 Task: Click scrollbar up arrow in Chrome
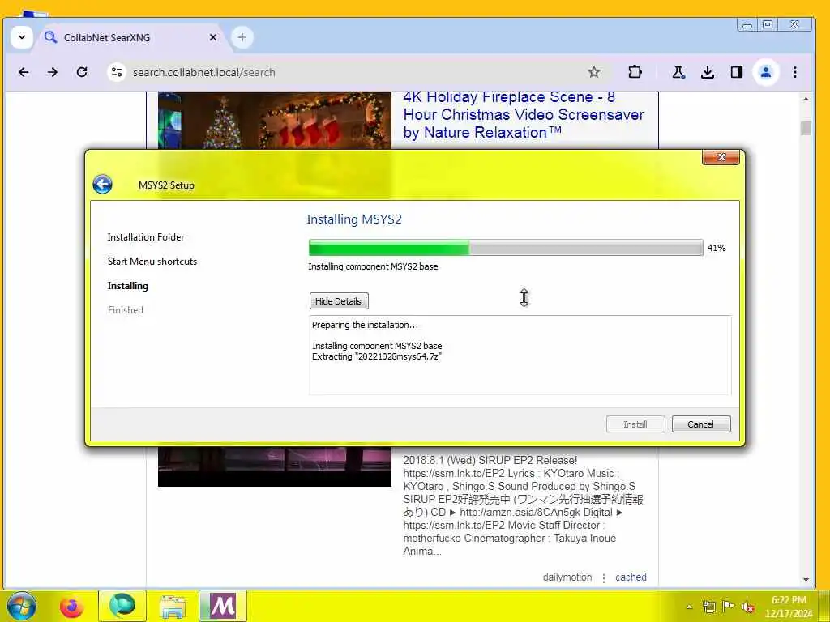806,100
